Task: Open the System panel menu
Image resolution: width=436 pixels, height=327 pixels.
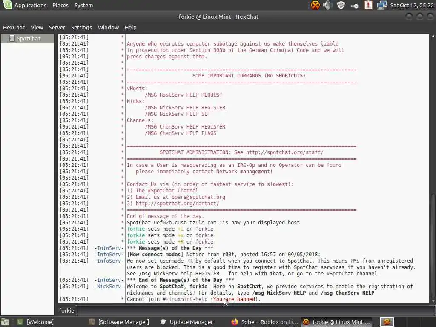Action: point(83,5)
